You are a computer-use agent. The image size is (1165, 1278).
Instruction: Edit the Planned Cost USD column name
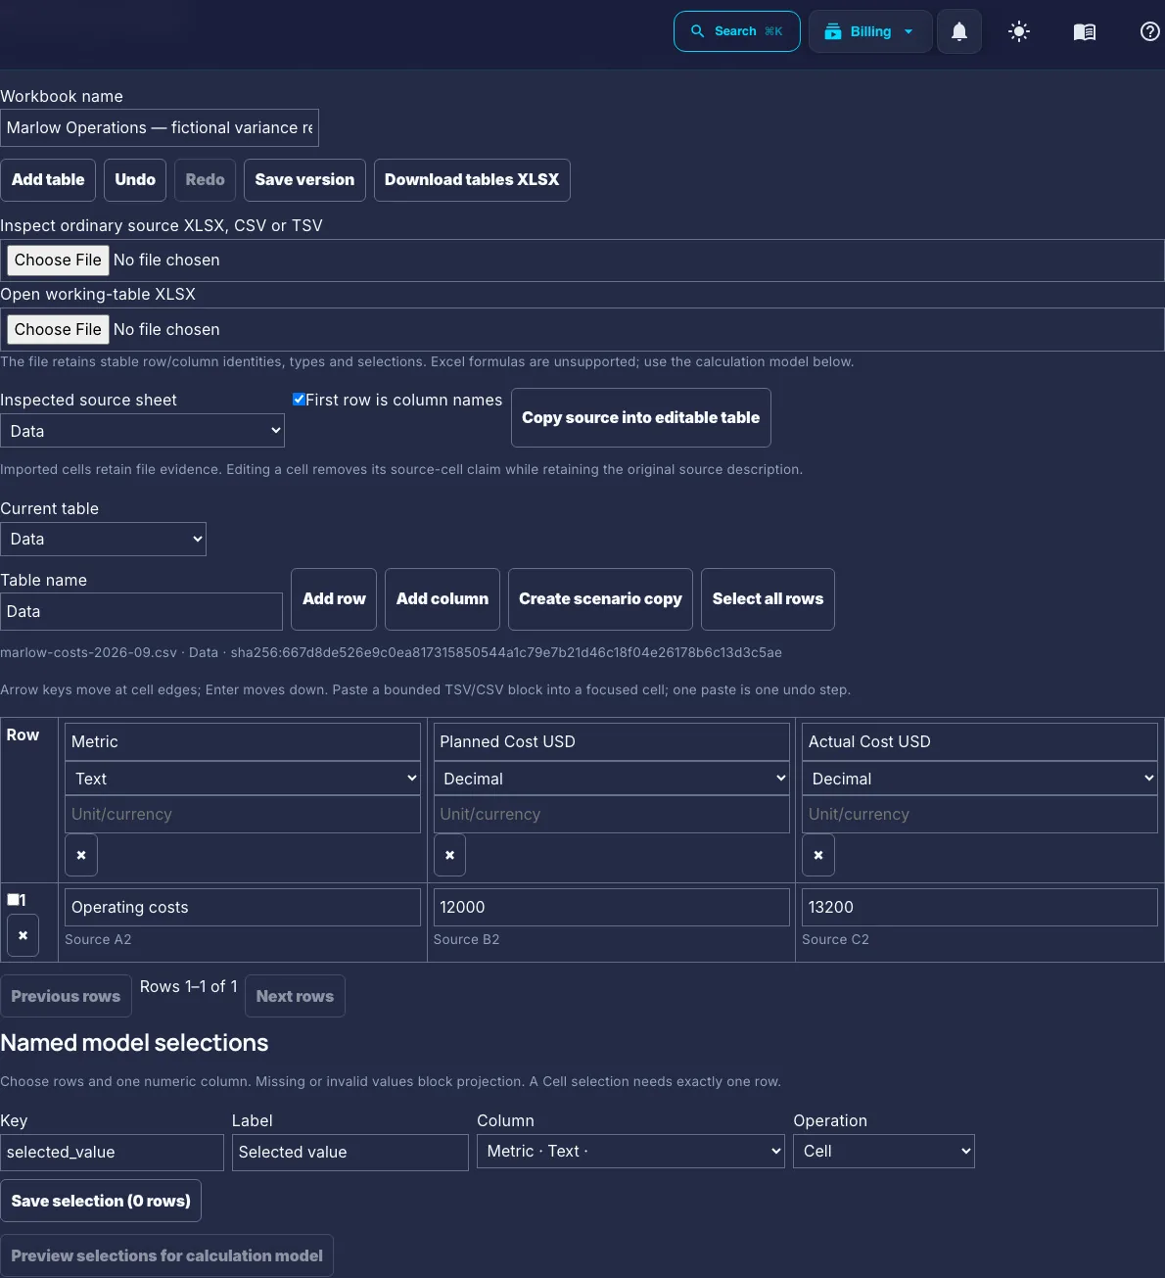click(611, 741)
